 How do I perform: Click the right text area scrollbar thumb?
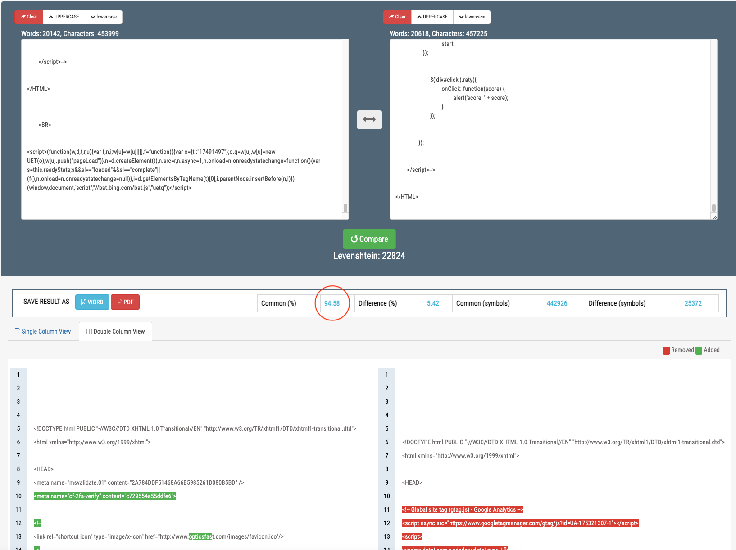coord(714,208)
